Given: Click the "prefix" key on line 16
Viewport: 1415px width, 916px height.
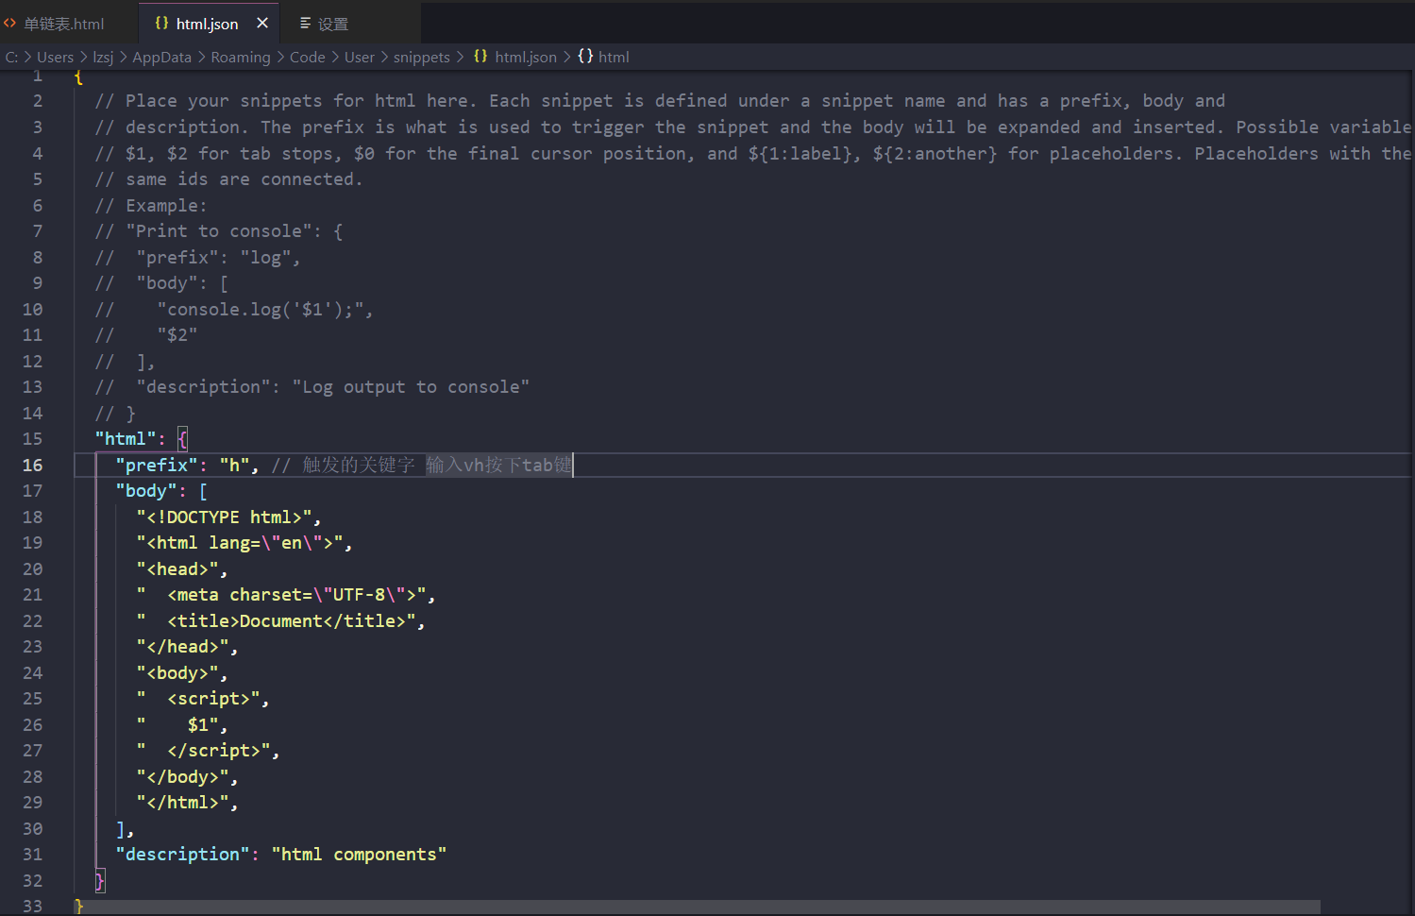Looking at the screenshot, I should 157,465.
